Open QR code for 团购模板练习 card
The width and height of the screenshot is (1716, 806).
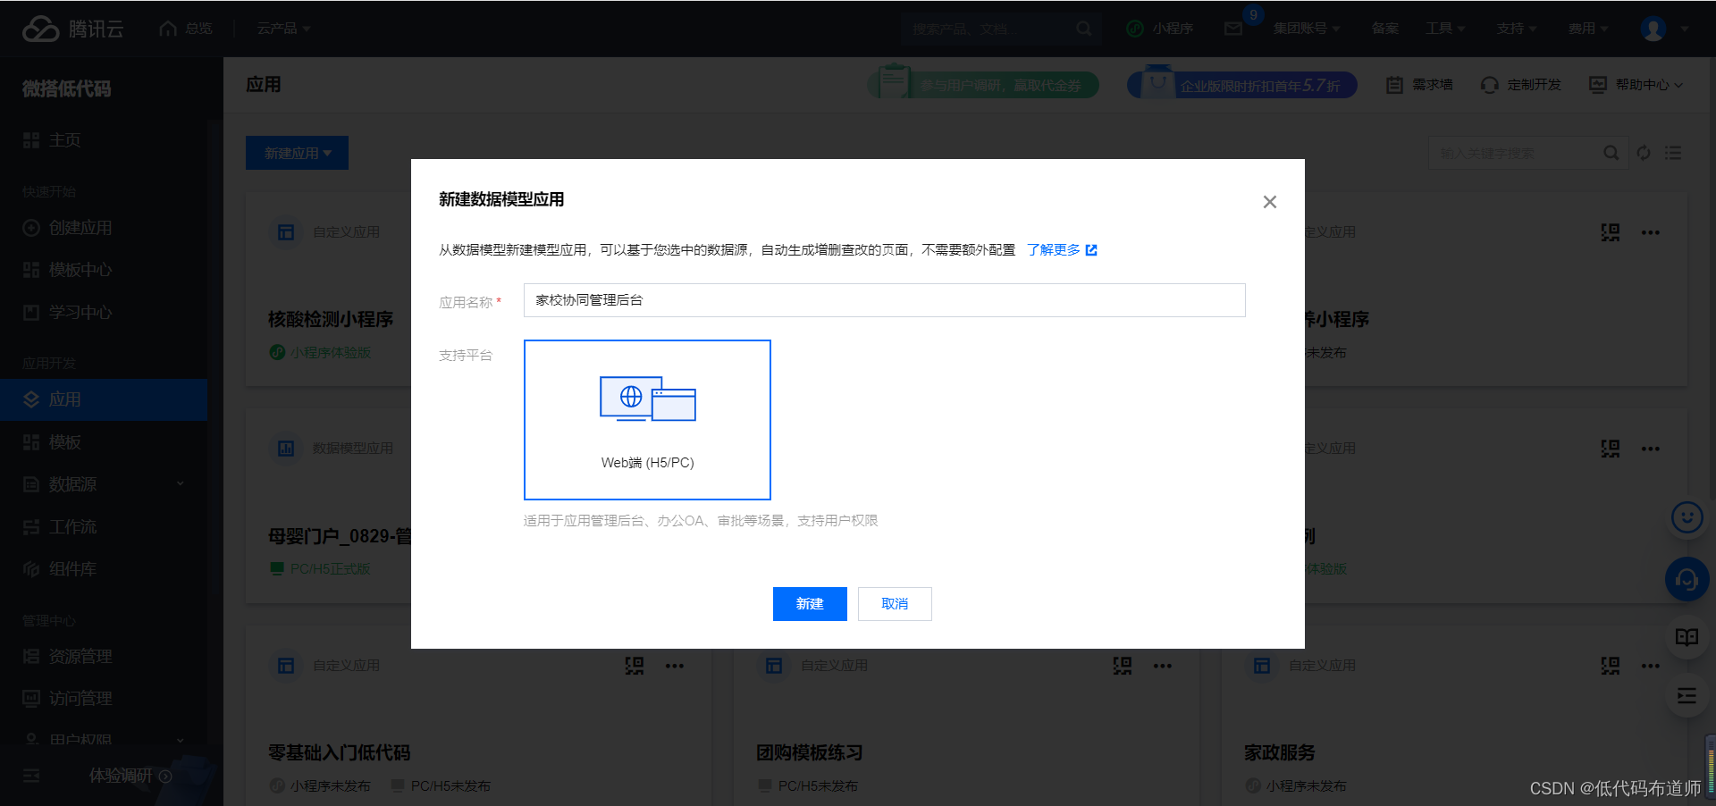(1123, 666)
